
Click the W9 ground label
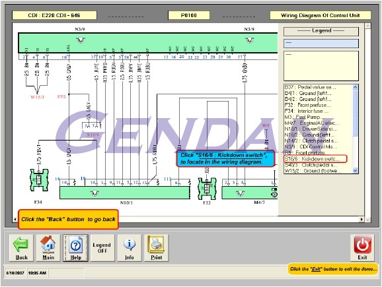[266, 125]
